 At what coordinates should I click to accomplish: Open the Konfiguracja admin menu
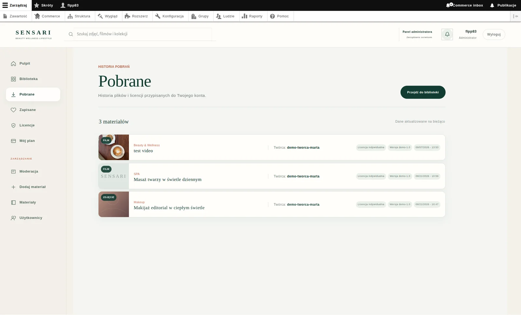(x=170, y=16)
